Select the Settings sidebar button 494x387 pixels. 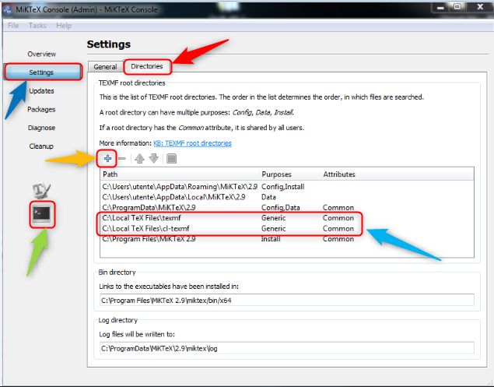click(43, 72)
